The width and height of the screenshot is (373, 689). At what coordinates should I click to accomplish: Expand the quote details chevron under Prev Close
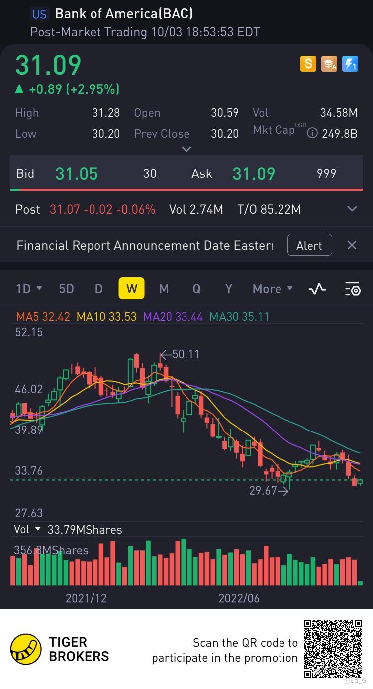[186, 149]
